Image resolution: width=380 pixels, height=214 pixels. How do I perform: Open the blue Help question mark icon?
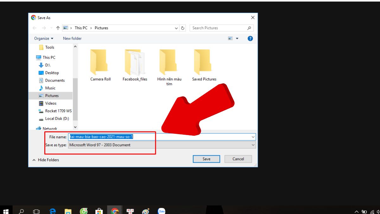coord(250,38)
